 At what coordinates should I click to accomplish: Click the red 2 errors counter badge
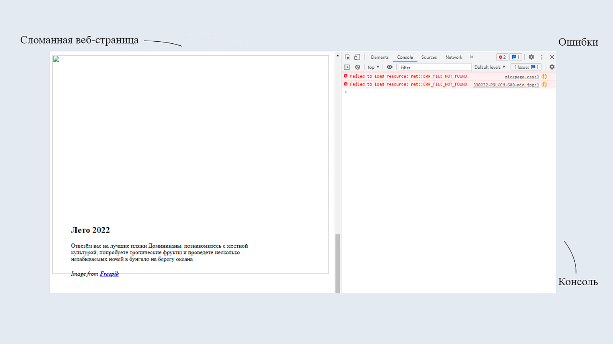point(502,57)
